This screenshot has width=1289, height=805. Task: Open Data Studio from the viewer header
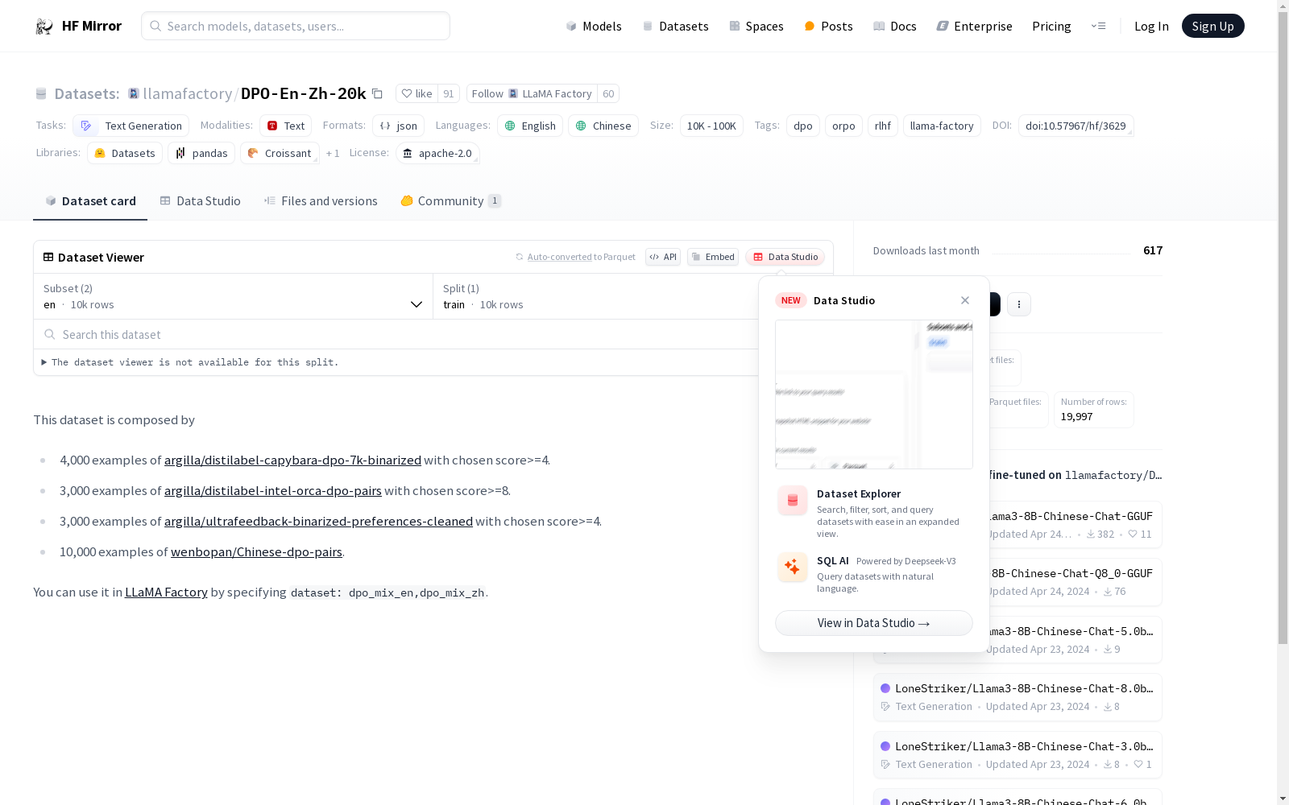(785, 257)
